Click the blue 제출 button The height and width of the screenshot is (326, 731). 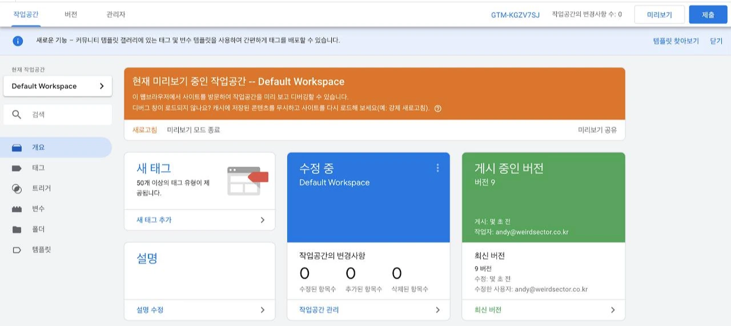pos(708,15)
